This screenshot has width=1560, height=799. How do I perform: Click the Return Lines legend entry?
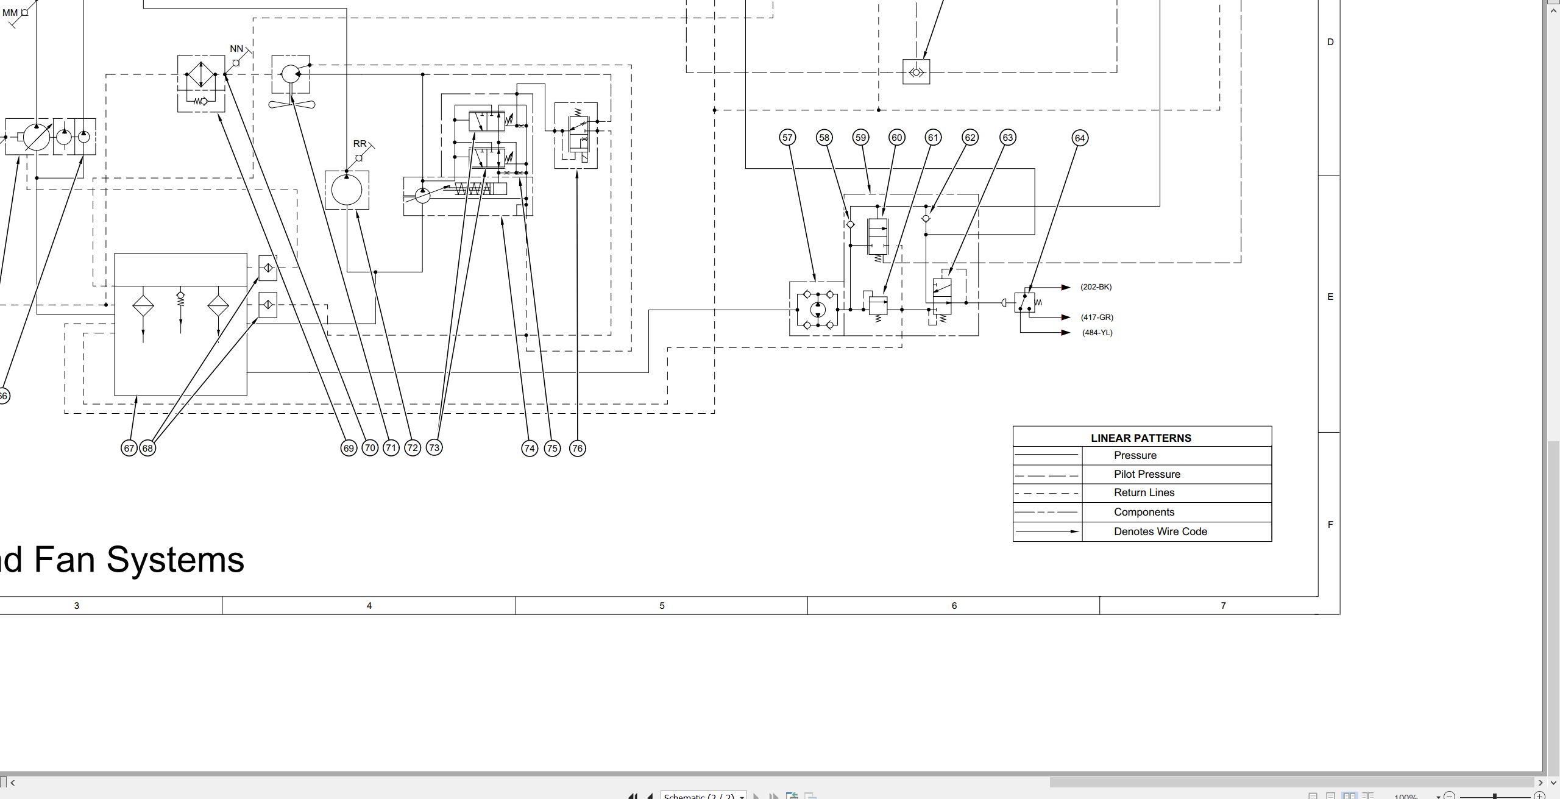[1144, 492]
